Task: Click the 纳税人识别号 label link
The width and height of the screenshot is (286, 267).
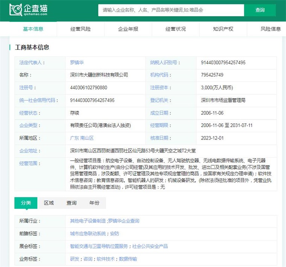Action: (164, 63)
